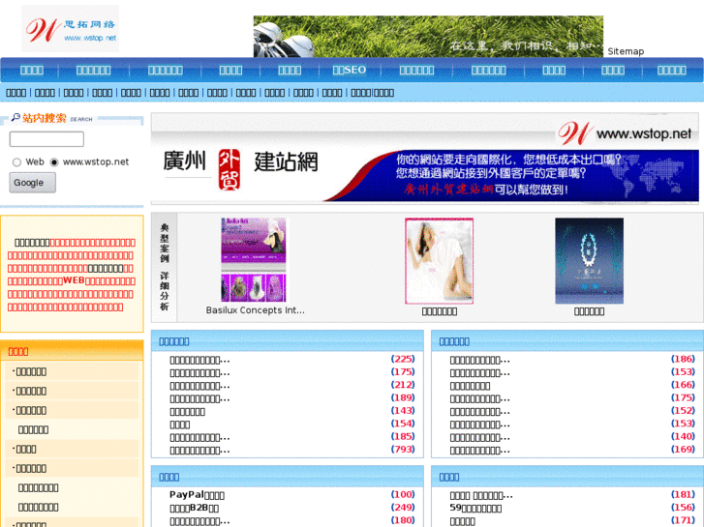Open the SEO item in the blue navigation bar
Image resolution: width=704 pixels, height=527 pixels.
[x=350, y=70]
